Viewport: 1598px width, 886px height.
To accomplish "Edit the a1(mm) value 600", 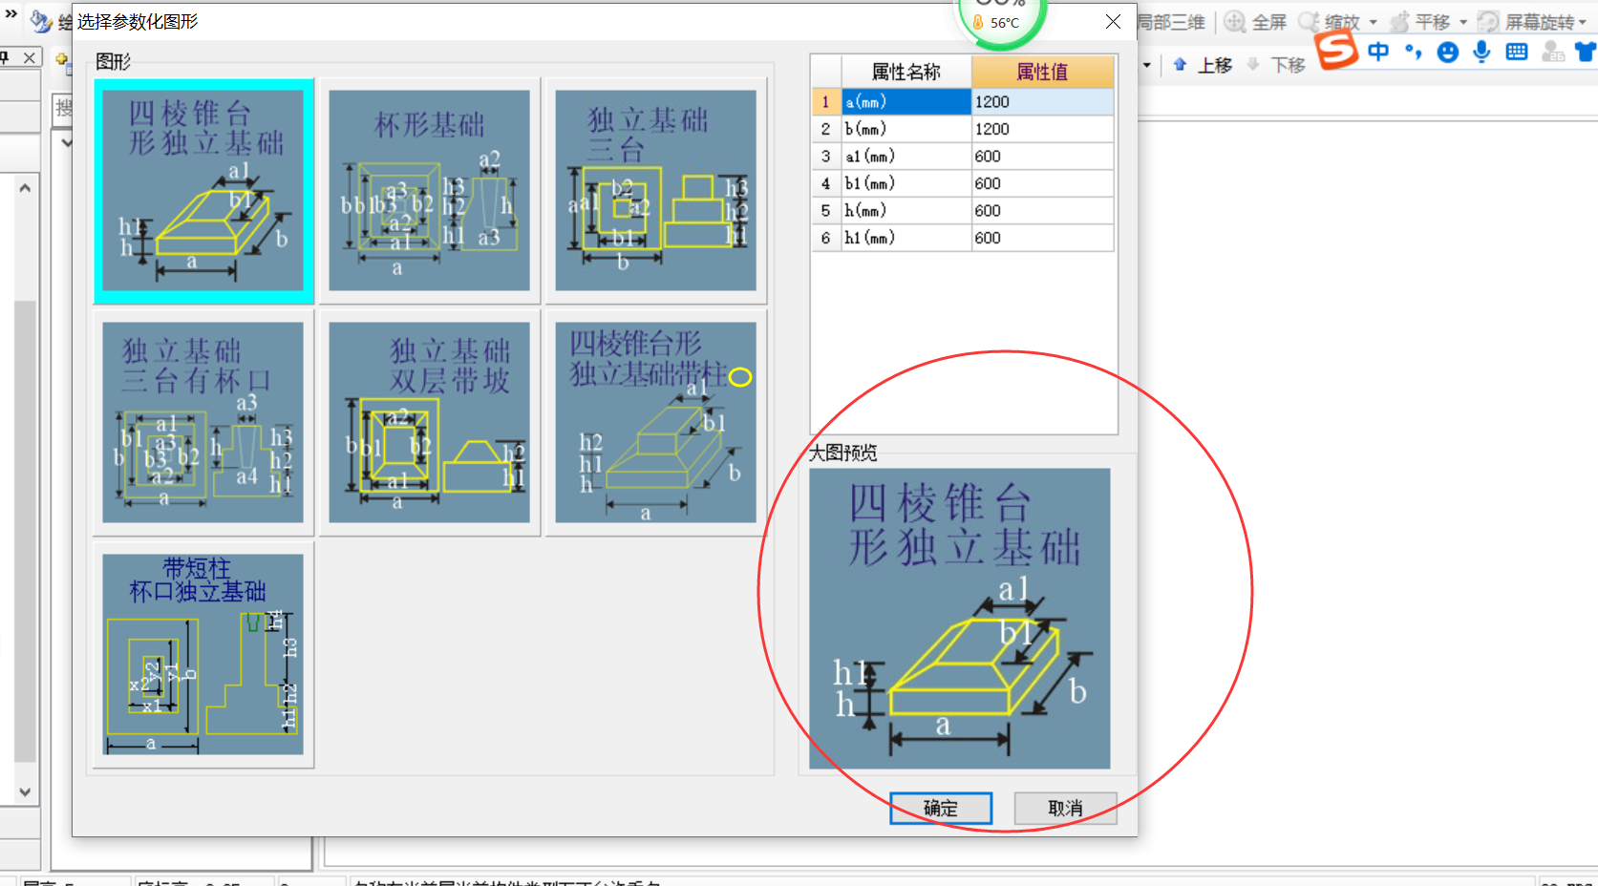I will [1042, 156].
